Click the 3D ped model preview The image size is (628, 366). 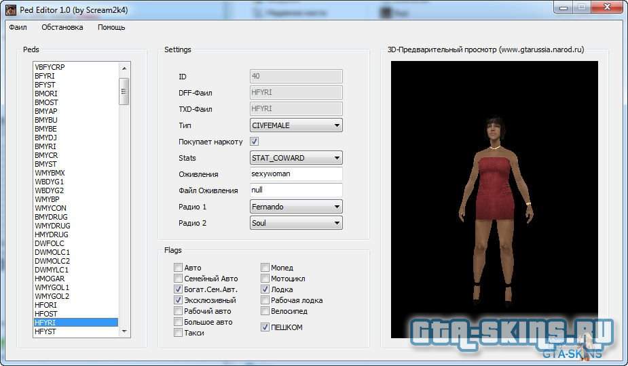click(x=494, y=199)
